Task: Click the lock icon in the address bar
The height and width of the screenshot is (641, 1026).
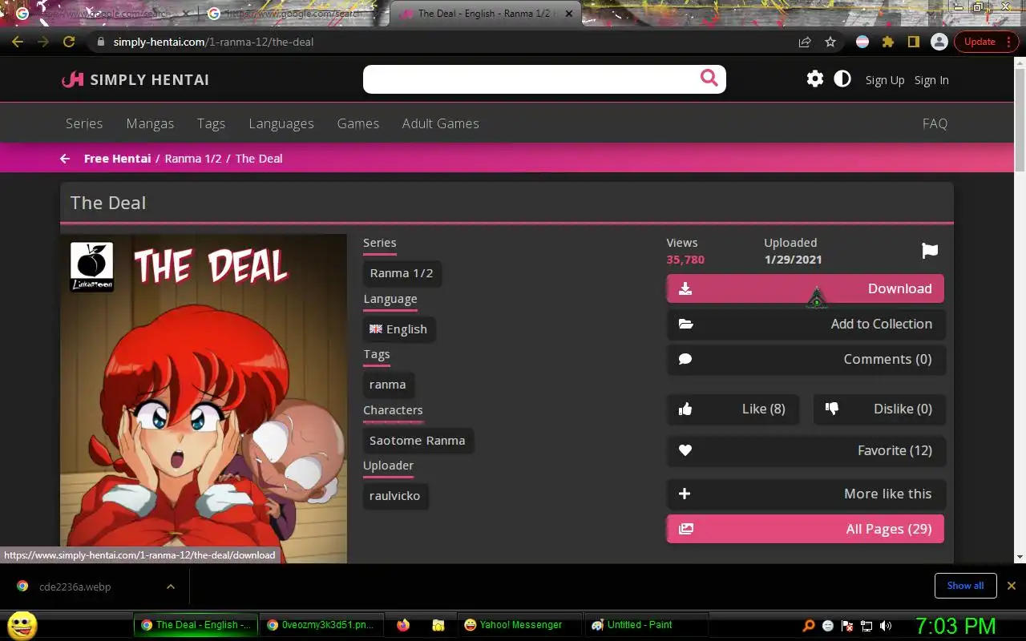Action: [x=101, y=42]
